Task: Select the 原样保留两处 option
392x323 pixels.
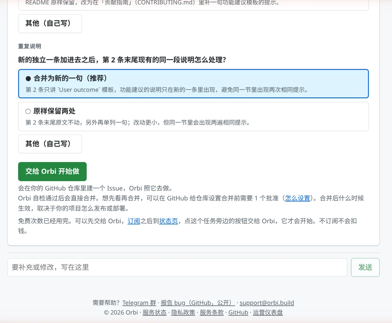Action: point(193,116)
